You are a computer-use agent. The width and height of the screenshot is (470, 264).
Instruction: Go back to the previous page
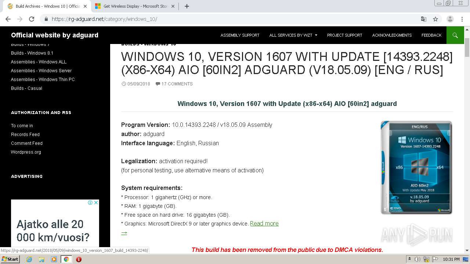click(8, 19)
